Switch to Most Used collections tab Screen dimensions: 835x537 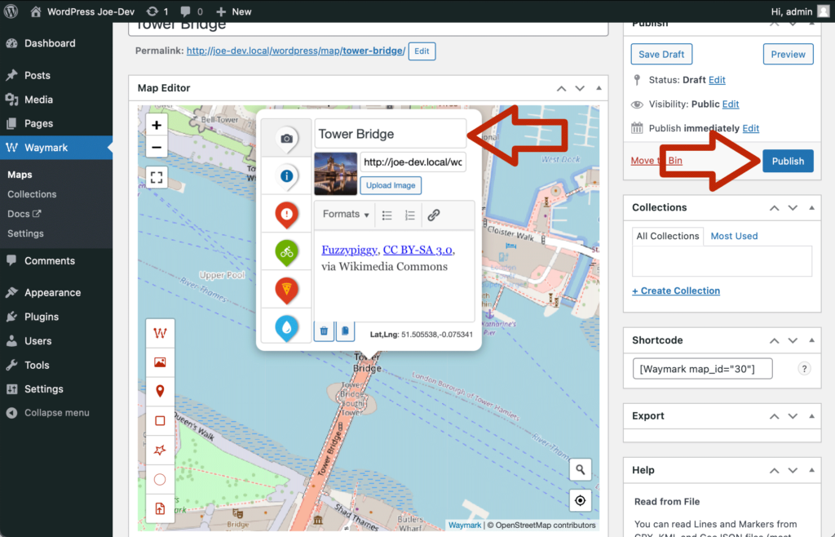[734, 236]
